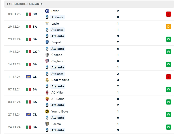The width and height of the screenshot is (177, 134).
Task: Select the CL competition label on 11.12.24
Action: [35, 77]
